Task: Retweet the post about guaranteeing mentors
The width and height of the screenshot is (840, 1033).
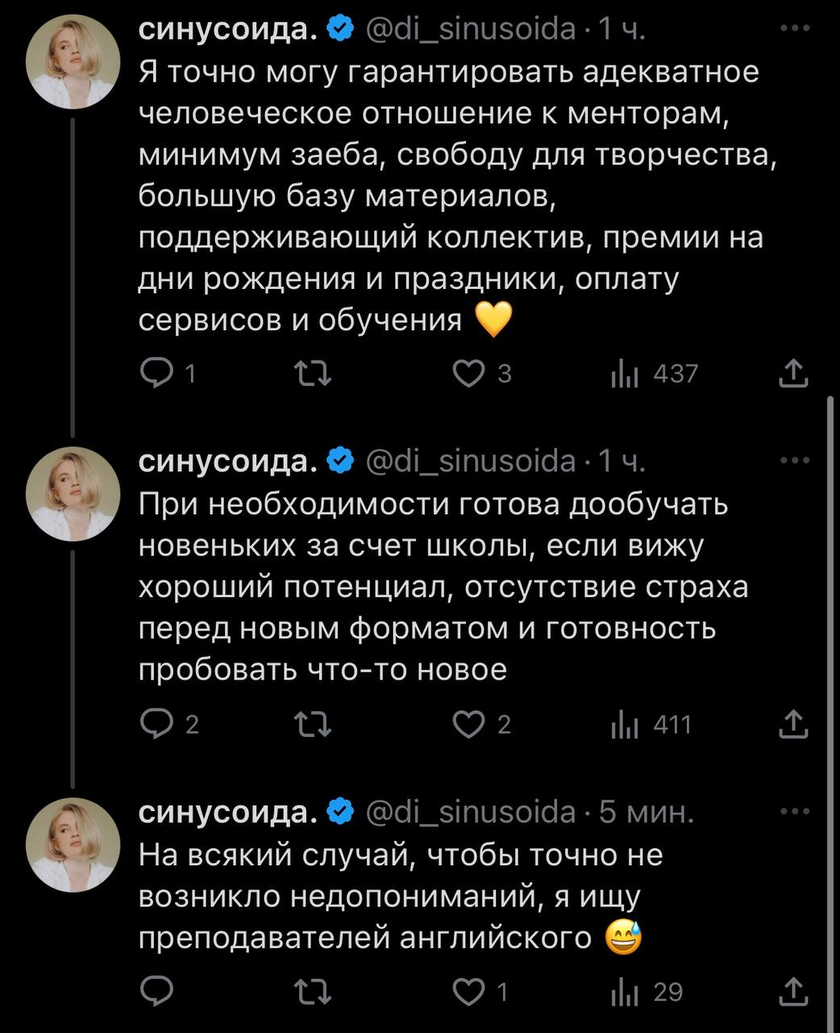Action: click(311, 374)
